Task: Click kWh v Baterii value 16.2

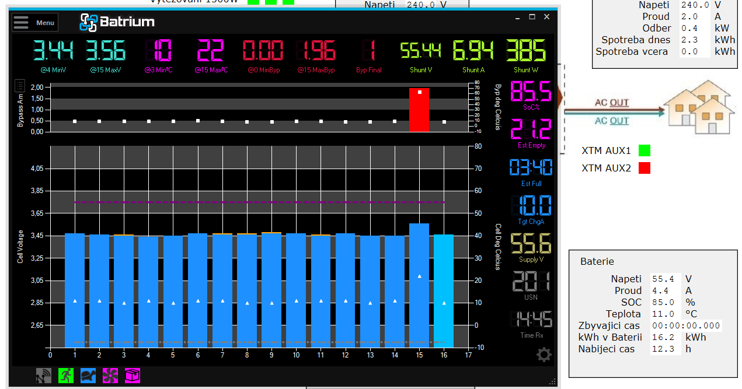Action: click(x=666, y=337)
